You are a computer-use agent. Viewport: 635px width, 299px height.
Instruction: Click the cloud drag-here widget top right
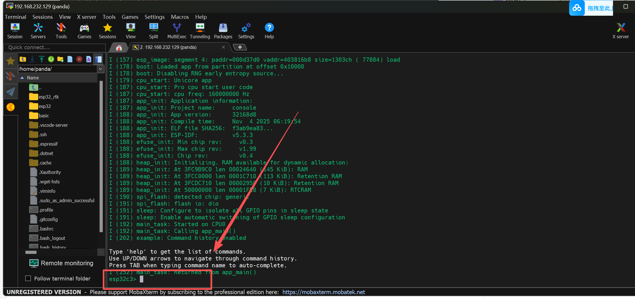591,8
